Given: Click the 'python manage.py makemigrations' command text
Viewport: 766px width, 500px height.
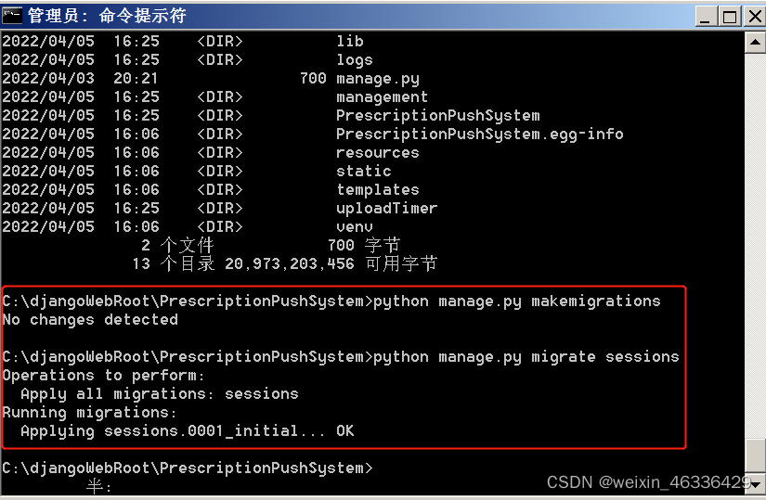Looking at the screenshot, I should pos(516,301).
